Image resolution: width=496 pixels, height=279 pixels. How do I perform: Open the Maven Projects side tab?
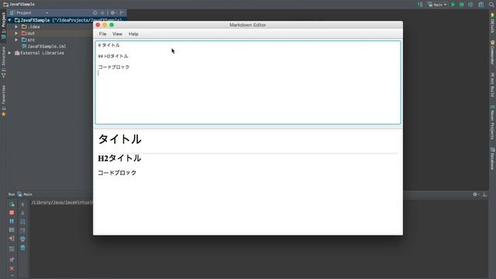click(x=493, y=122)
